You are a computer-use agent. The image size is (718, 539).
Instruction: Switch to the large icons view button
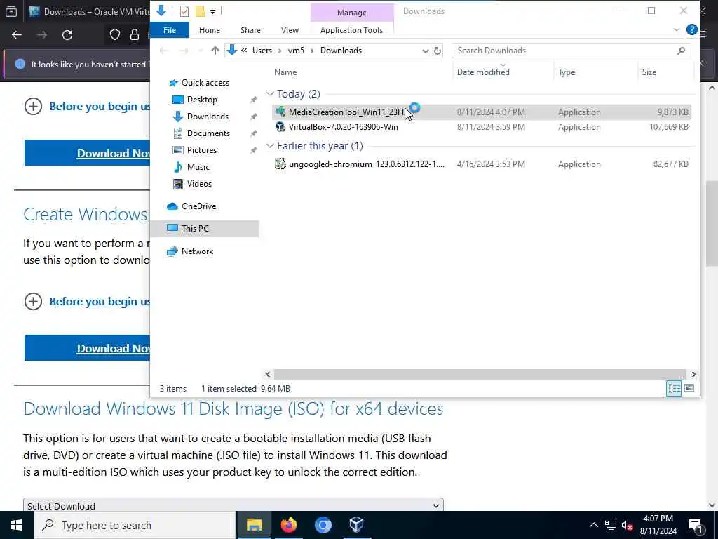(x=689, y=389)
